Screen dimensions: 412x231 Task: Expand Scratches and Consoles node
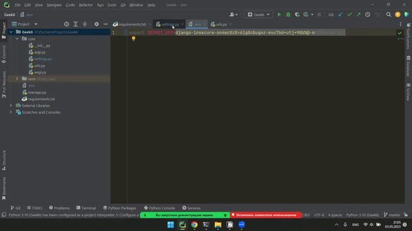click(11, 112)
